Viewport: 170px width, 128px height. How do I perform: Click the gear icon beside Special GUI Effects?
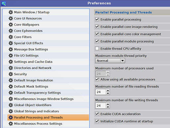[x=11, y=43]
